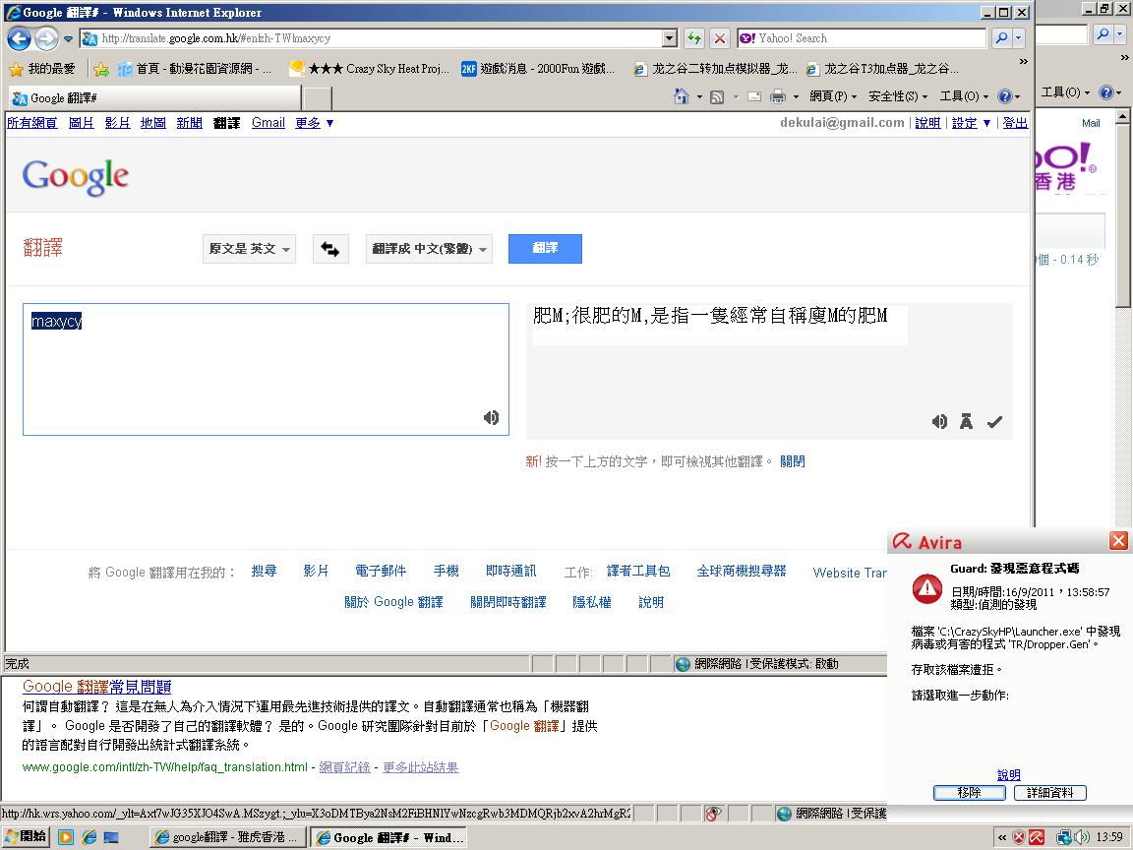Click the home page icon in command bar
The width and height of the screenshot is (1133, 850).
681,96
